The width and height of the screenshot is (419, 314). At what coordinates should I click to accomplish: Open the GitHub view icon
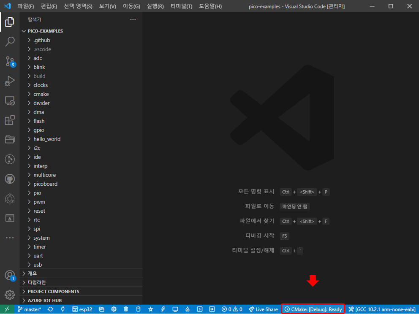pyautogui.click(x=10, y=179)
